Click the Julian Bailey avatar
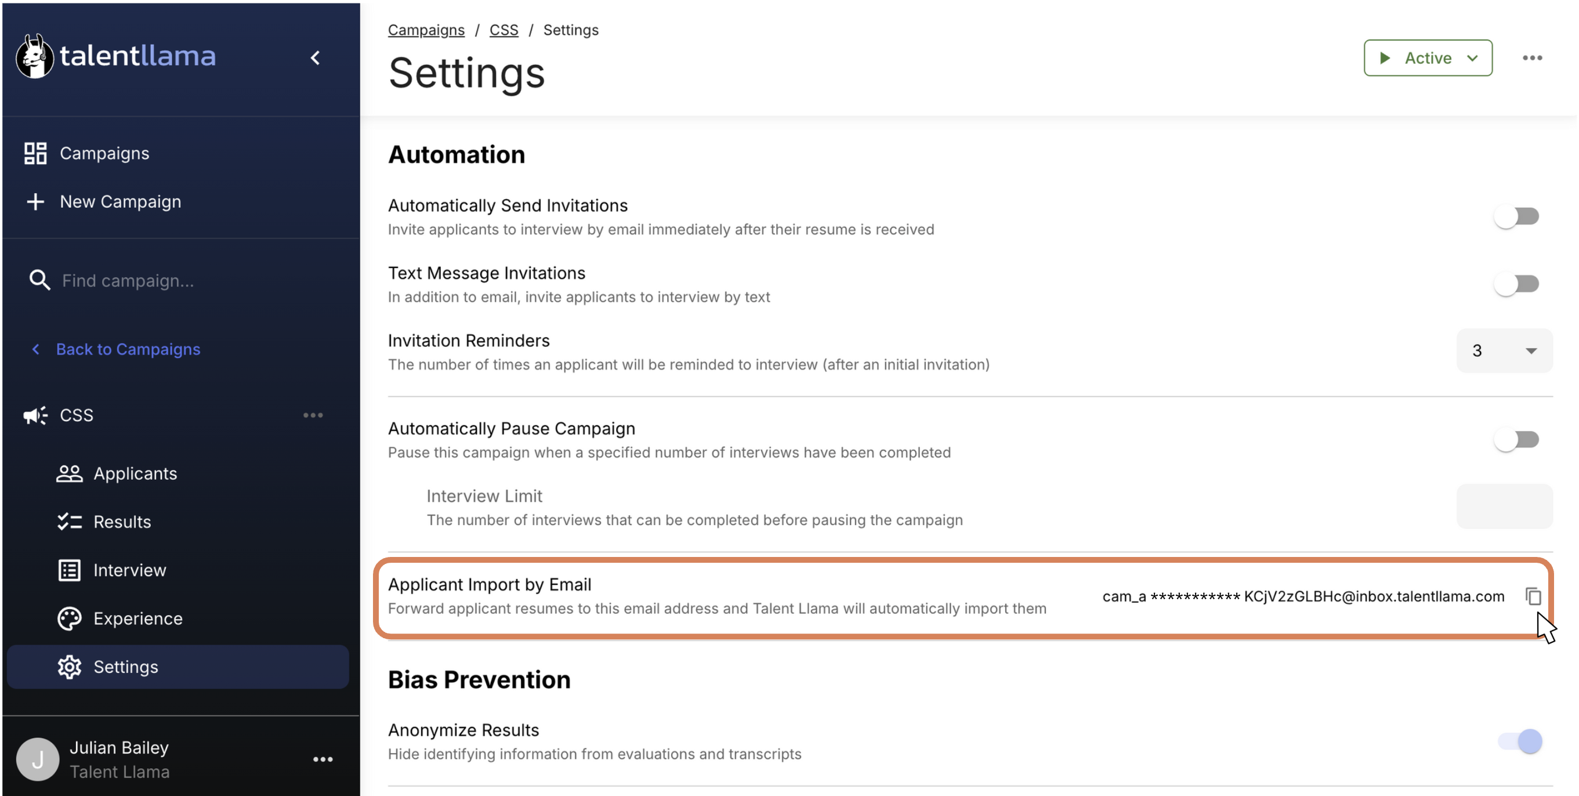This screenshot has height=796, width=1579. [x=37, y=759]
